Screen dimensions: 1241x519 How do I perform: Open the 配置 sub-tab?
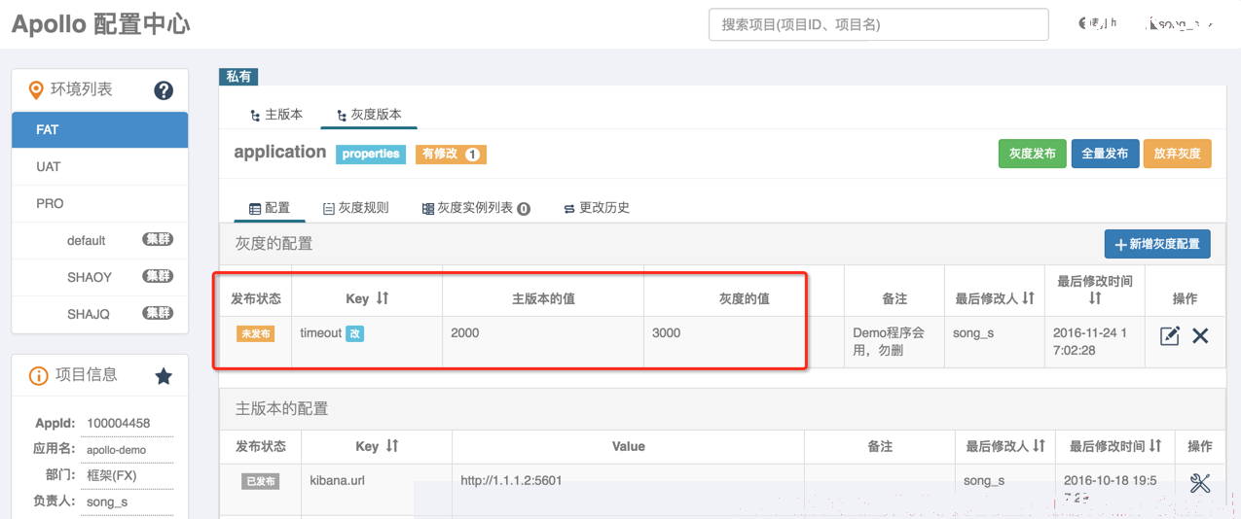[270, 208]
